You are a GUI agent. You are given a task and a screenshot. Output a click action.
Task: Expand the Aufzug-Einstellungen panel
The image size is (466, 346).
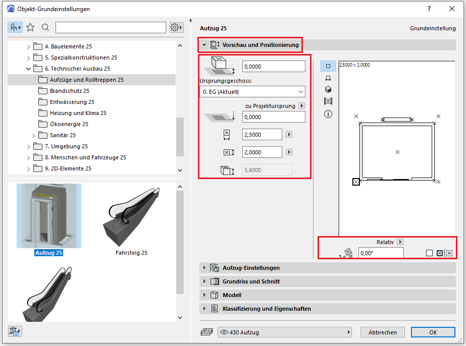pos(251,268)
